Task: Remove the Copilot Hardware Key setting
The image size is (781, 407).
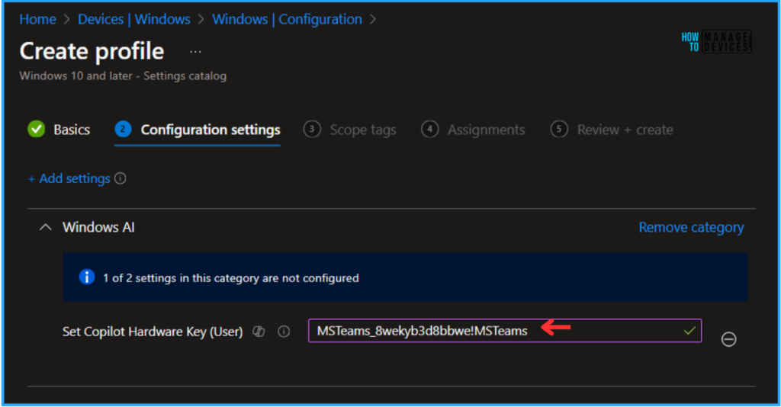Action: click(x=728, y=339)
